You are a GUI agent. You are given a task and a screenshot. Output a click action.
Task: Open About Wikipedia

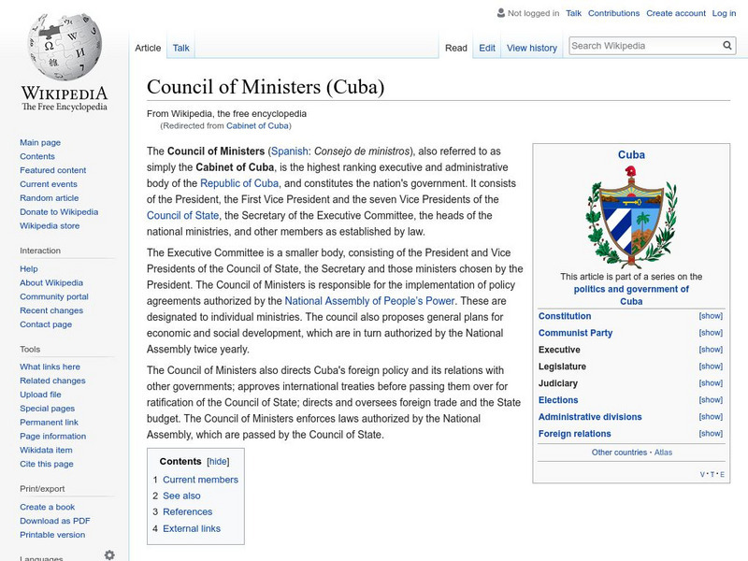click(51, 282)
